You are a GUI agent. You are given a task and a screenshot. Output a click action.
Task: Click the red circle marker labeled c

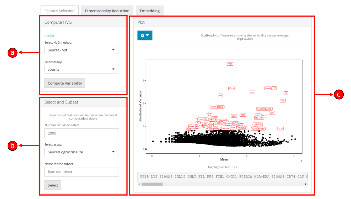339,95
